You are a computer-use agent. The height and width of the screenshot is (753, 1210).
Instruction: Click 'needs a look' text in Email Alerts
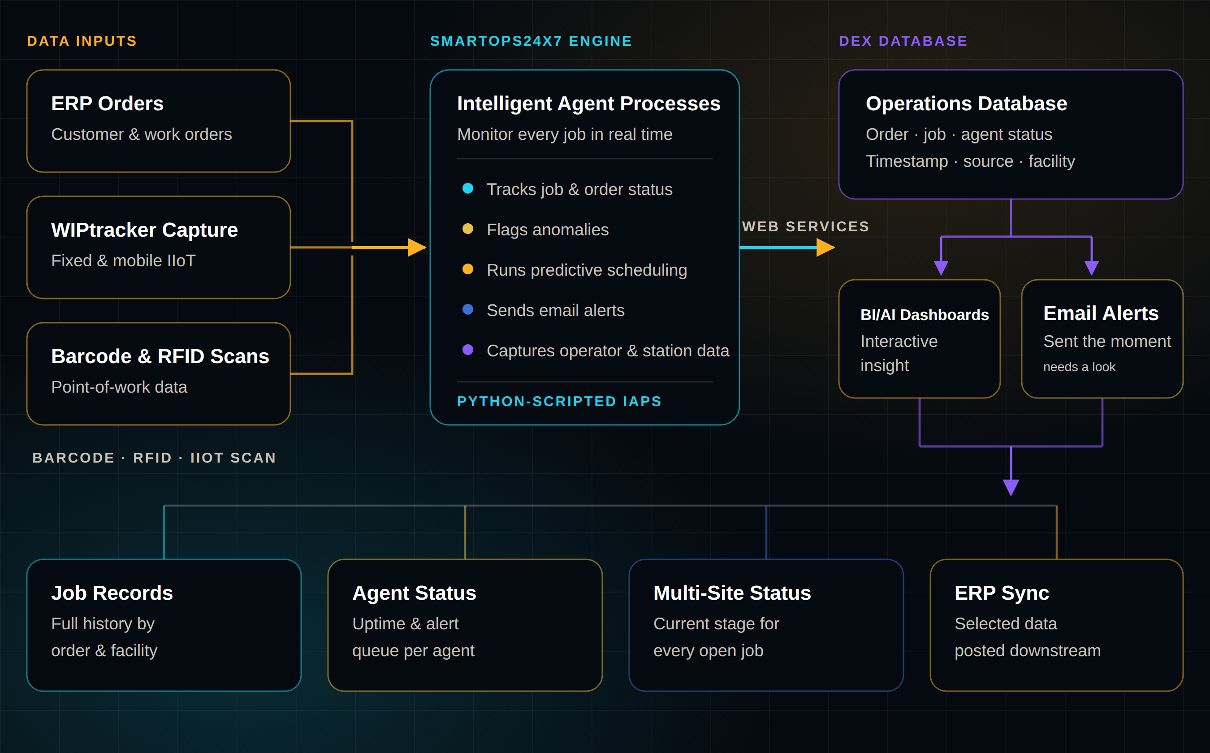coord(1079,367)
